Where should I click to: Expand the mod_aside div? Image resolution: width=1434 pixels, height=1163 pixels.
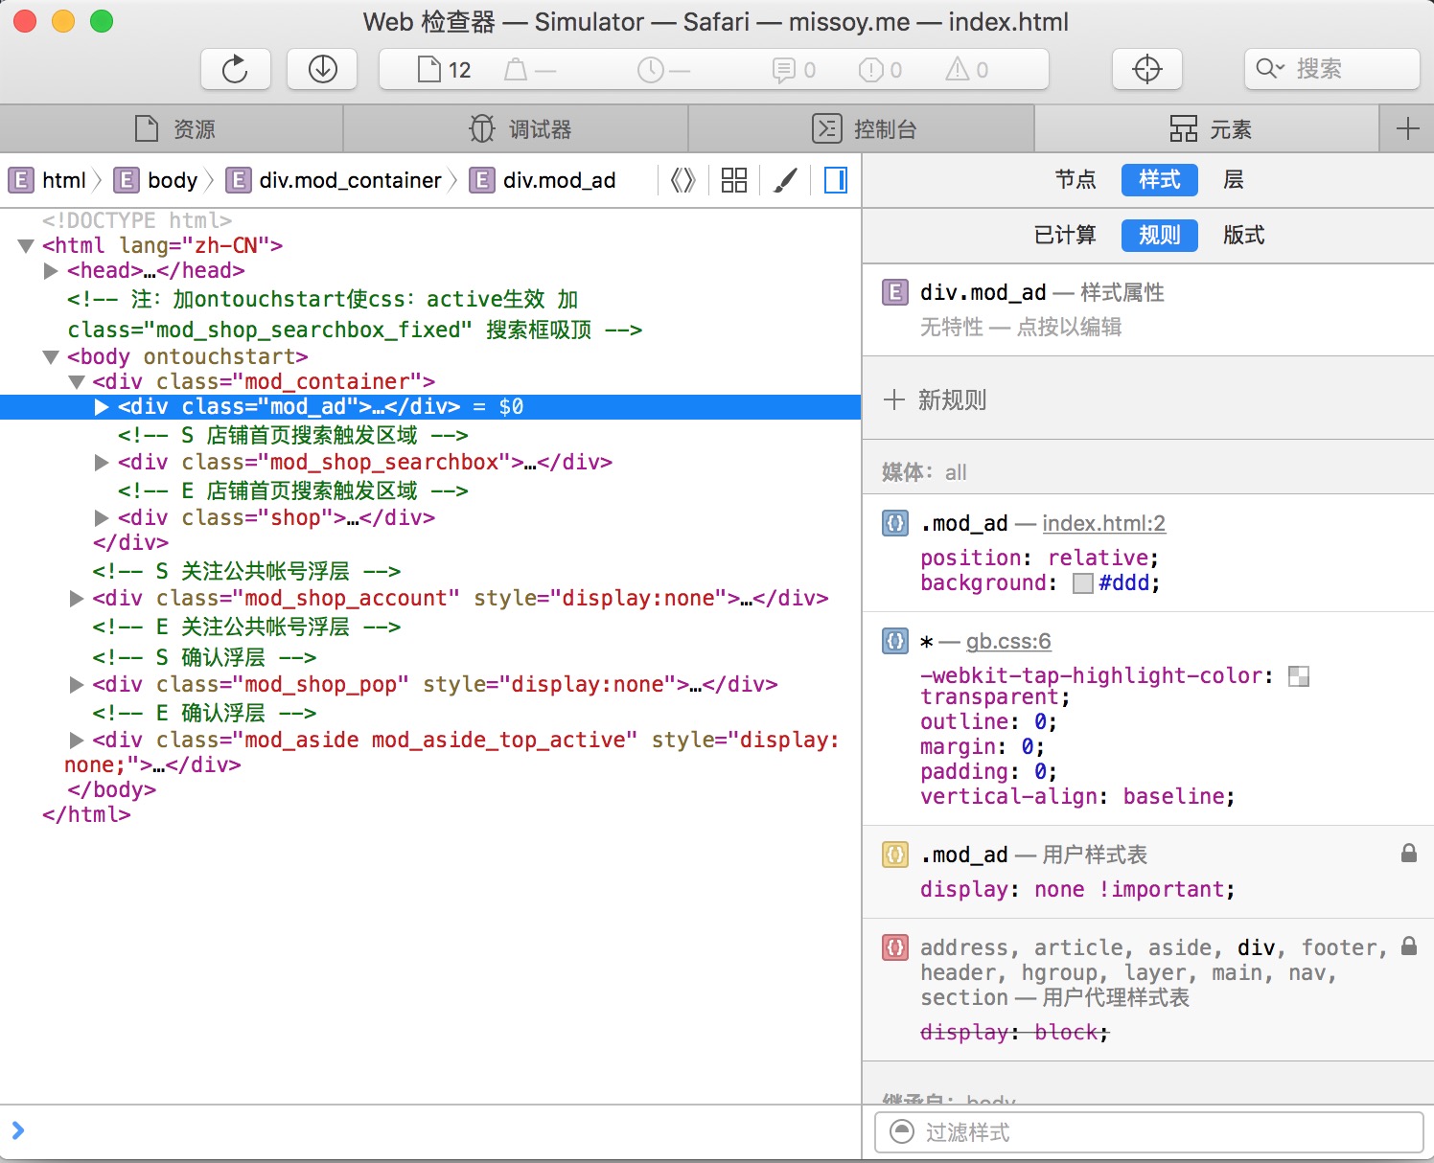(77, 741)
